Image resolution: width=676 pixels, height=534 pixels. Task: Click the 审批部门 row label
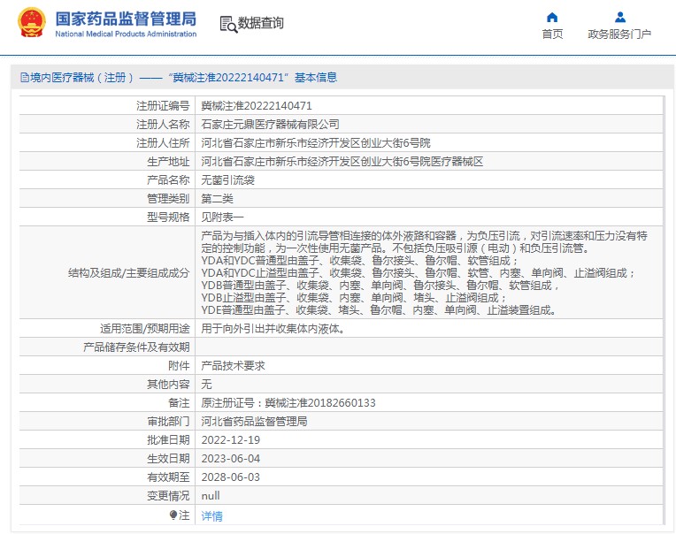pos(168,421)
